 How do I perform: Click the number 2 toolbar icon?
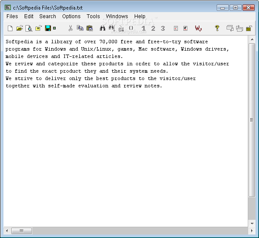(153, 29)
